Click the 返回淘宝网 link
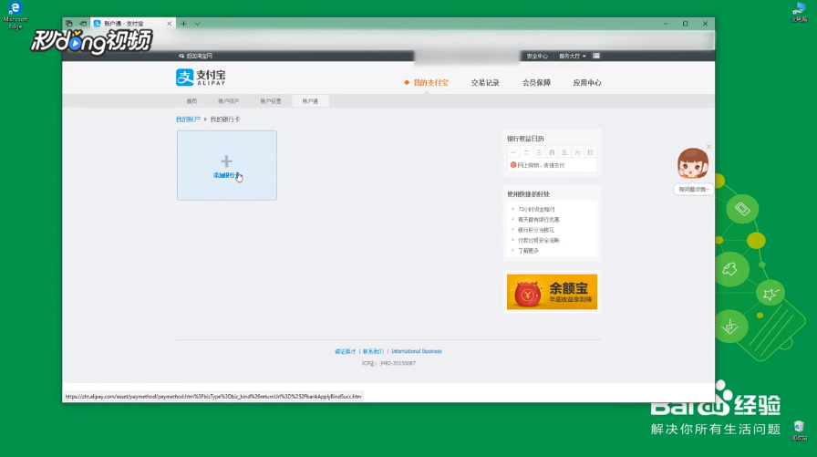This screenshot has width=817, height=457. (x=196, y=56)
